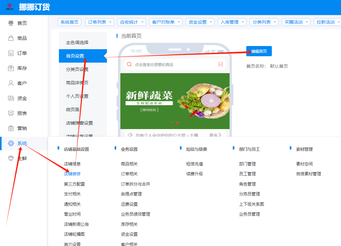This screenshot has width=341, height=246.
Task: Expand 更多 arrow in phone notice bar
Action: click(x=220, y=135)
